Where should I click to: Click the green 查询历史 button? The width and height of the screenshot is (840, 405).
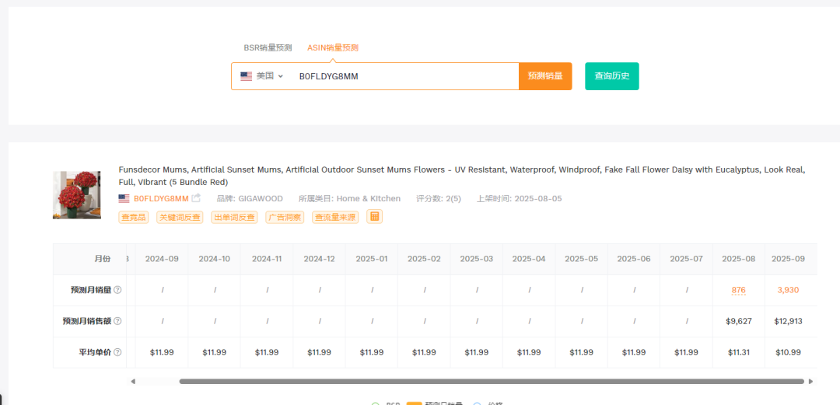(x=612, y=76)
